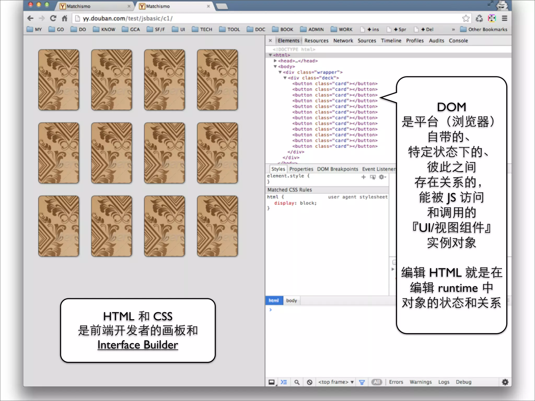This screenshot has width=535, height=401.
Task: Expand the head node in DOM tree
Action: click(x=275, y=61)
